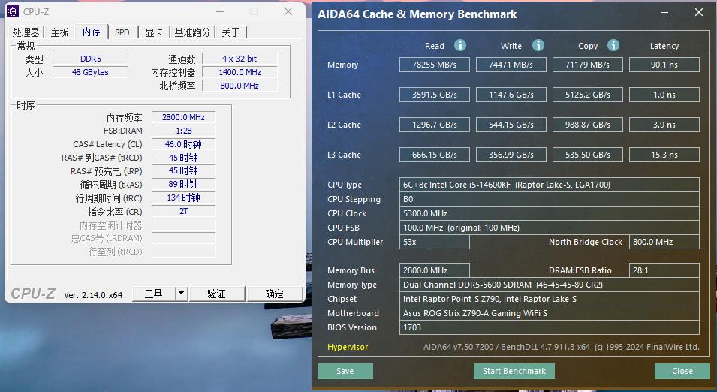This screenshot has height=392, width=717.
Task: Click Start Benchmark button
Action: pos(514,371)
